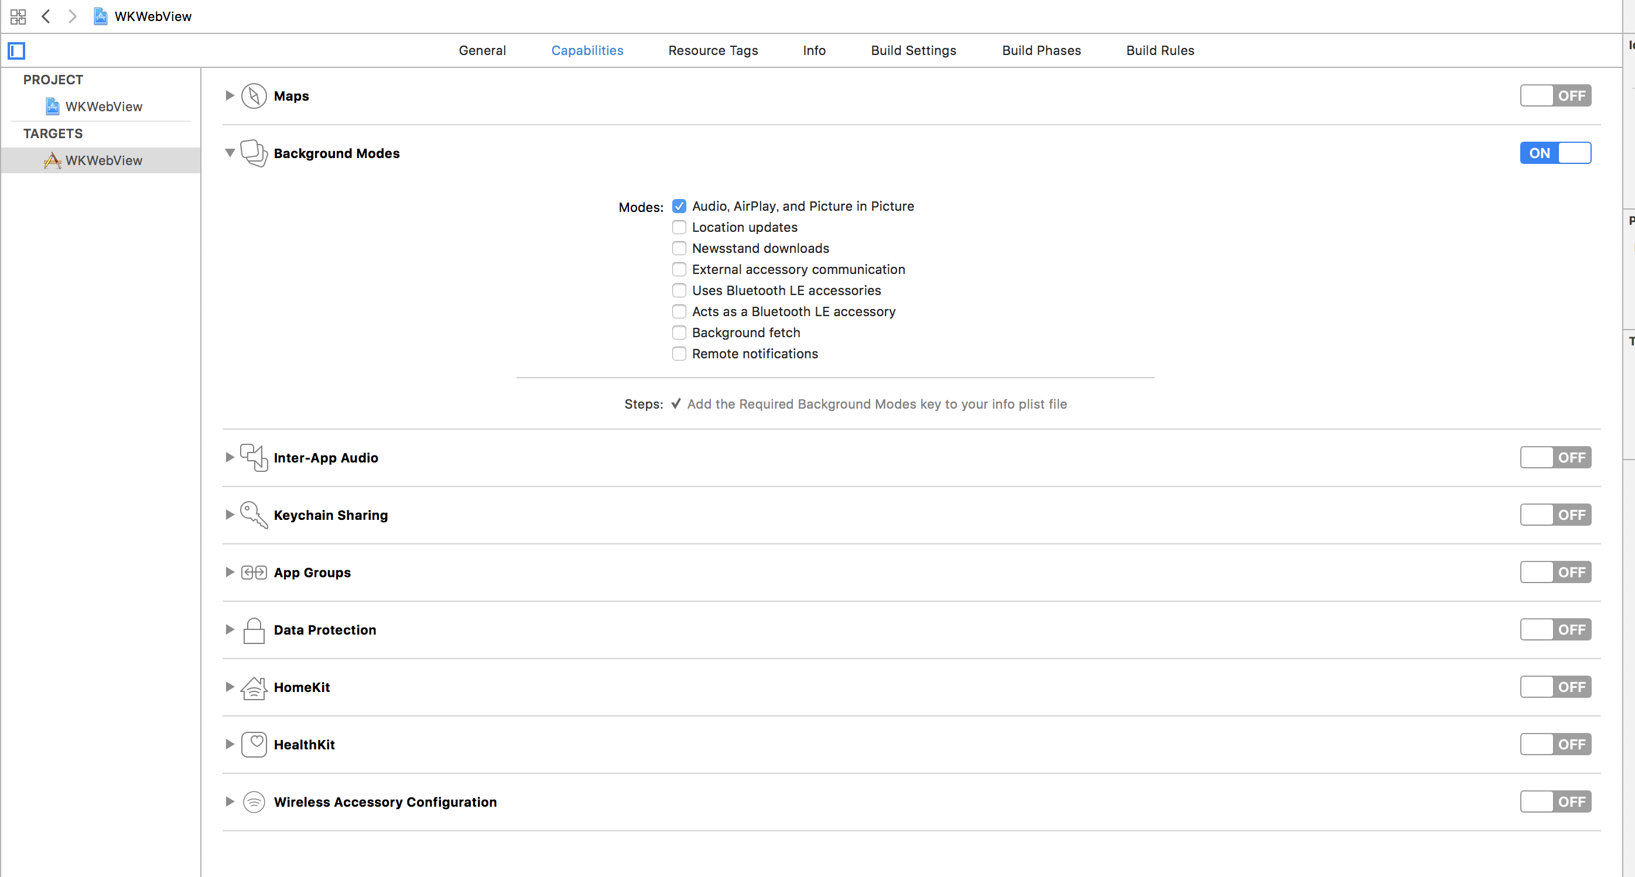Expand the Data Protection section triangle
Screen dimensions: 1635x877
click(230, 629)
